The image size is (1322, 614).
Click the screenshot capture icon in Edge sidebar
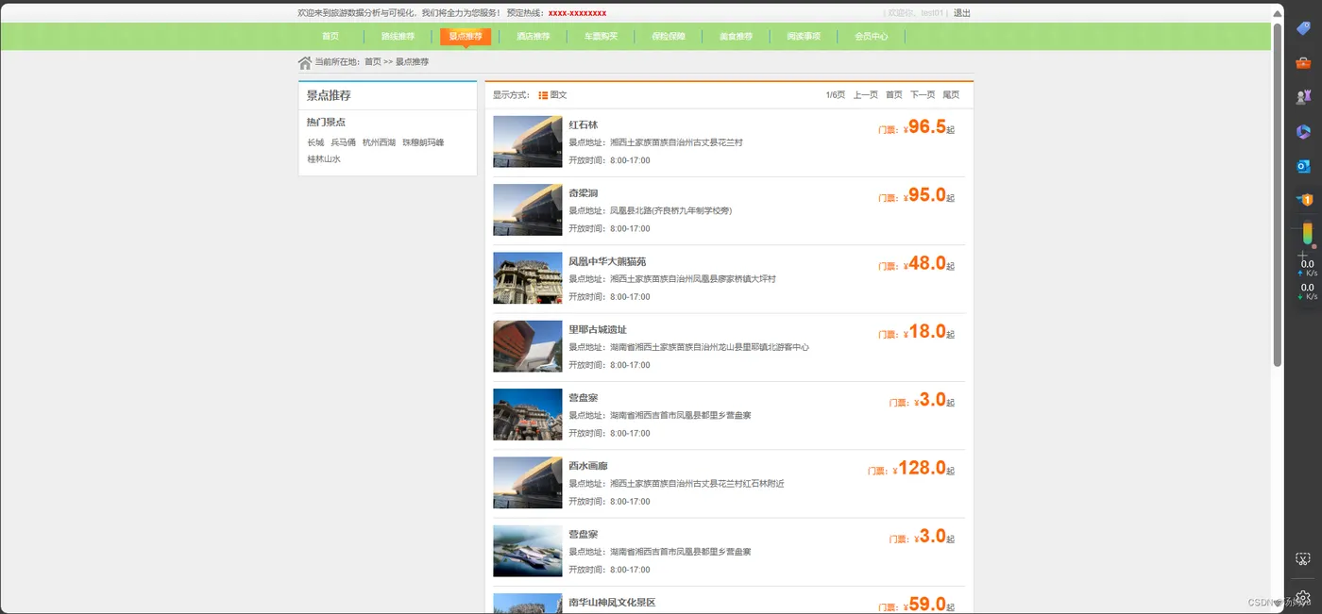point(1303,559)
